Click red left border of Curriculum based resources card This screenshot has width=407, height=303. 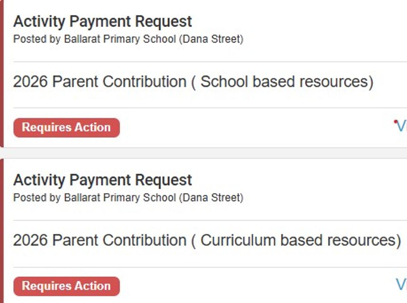click(1, 230)
